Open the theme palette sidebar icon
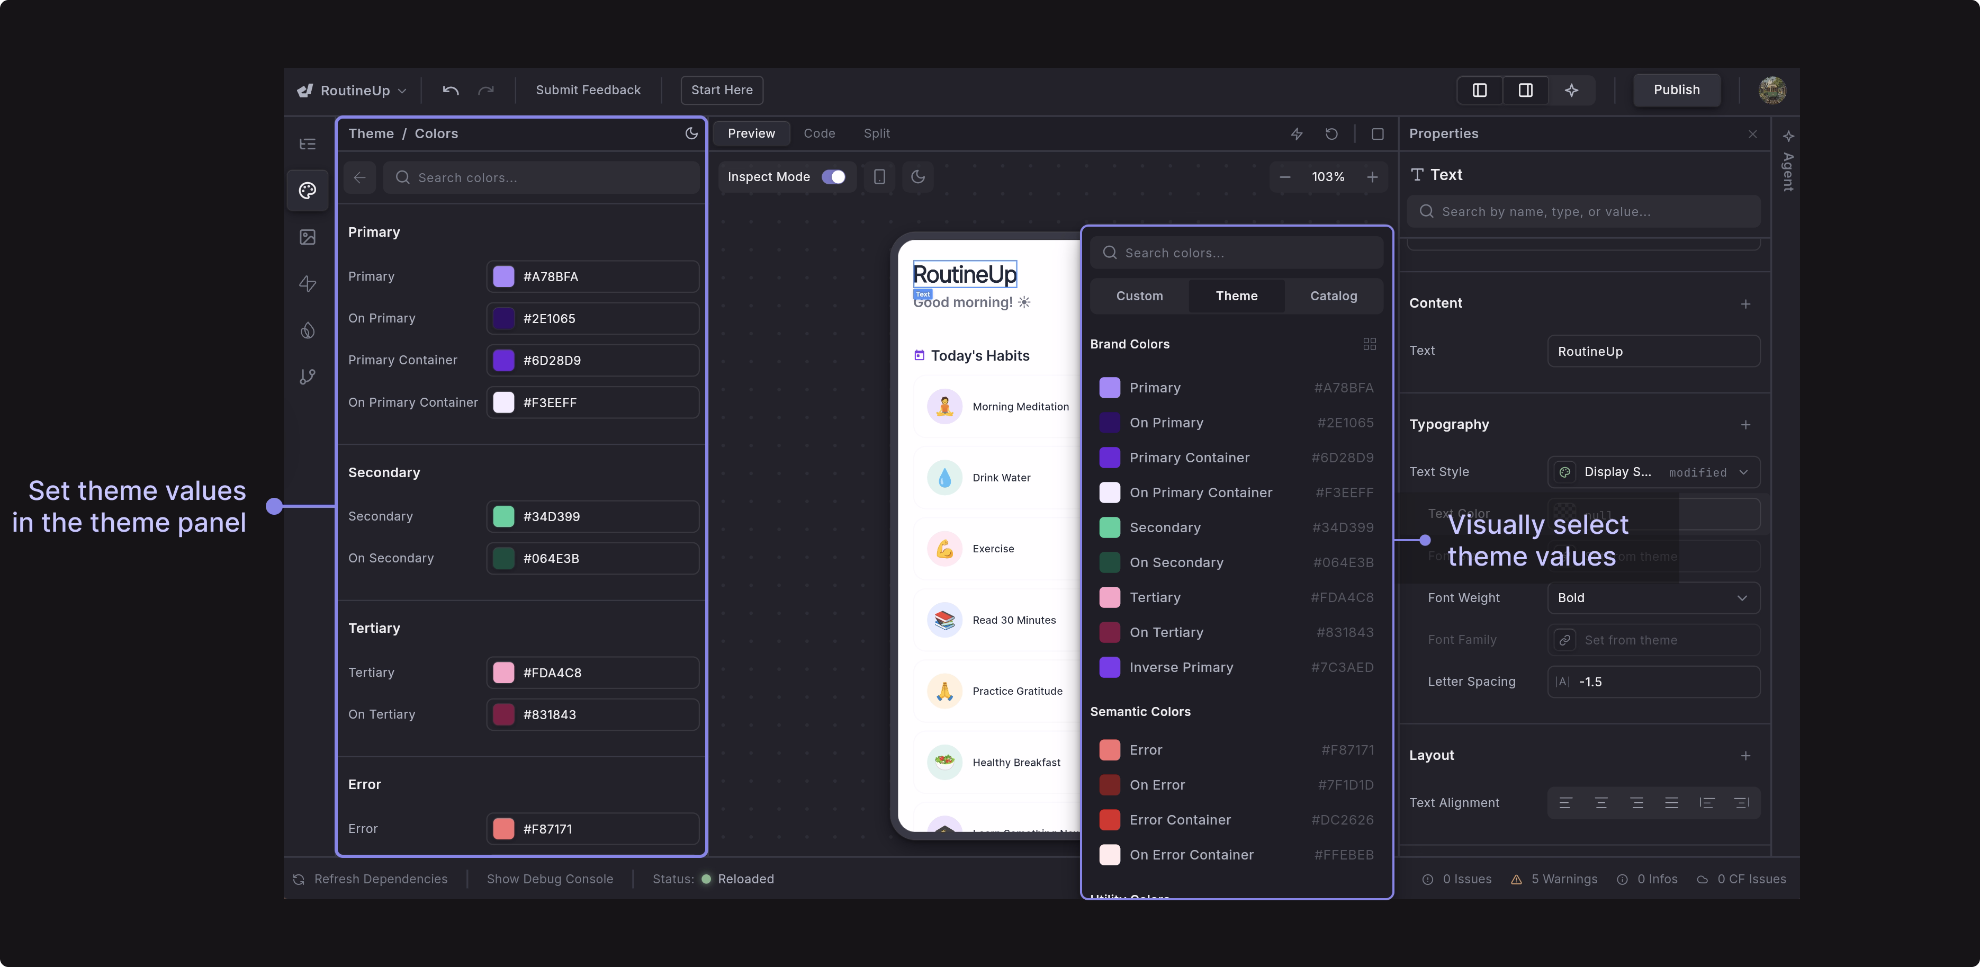Viewport: 1980px width, 967px height. [308, 190]
